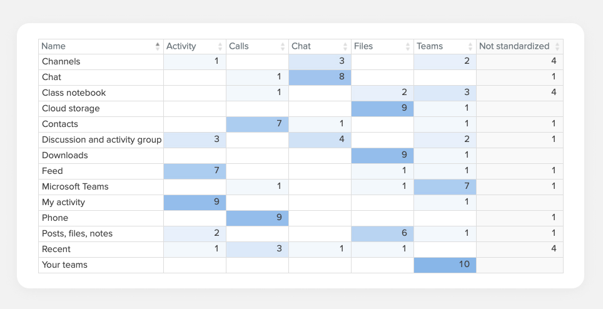Image resolution: width=603 pixels, height=309 pixels.
Task: Select the Cloud storage row label
Action: (x=71, y=109)
